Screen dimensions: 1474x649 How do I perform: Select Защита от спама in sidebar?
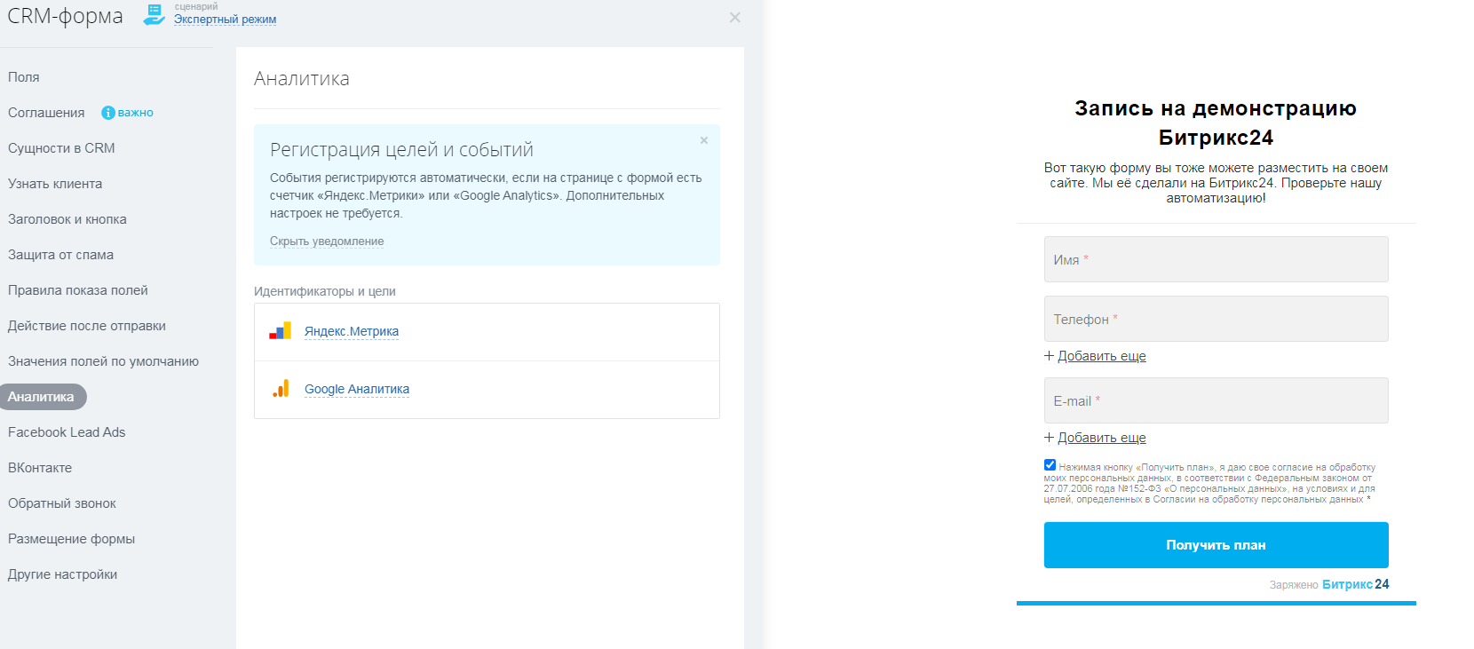(x=60, y=255)
